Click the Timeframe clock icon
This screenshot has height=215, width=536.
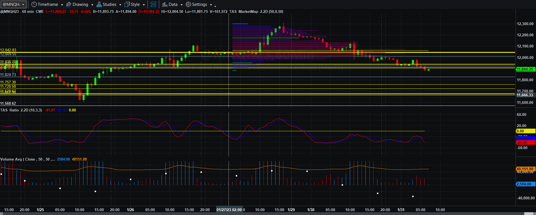click(34, 4)
